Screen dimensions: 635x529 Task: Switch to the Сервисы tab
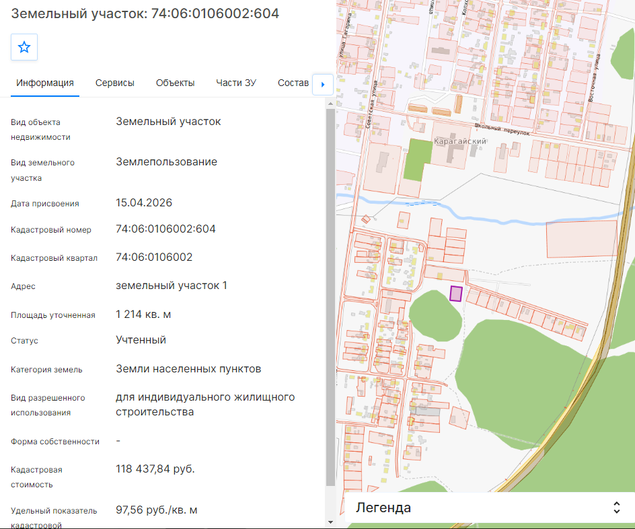[x=115, y=83]
